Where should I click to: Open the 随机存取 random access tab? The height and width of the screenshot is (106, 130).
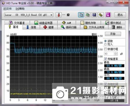tap(88, 23)
